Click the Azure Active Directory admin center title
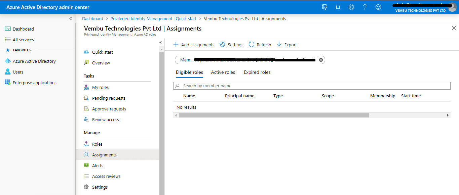459x195 pixels. tap(48, 7)
